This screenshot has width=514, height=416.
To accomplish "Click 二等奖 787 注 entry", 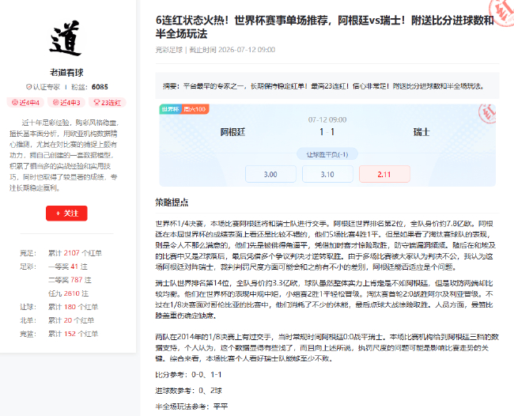I will point(70,280).
